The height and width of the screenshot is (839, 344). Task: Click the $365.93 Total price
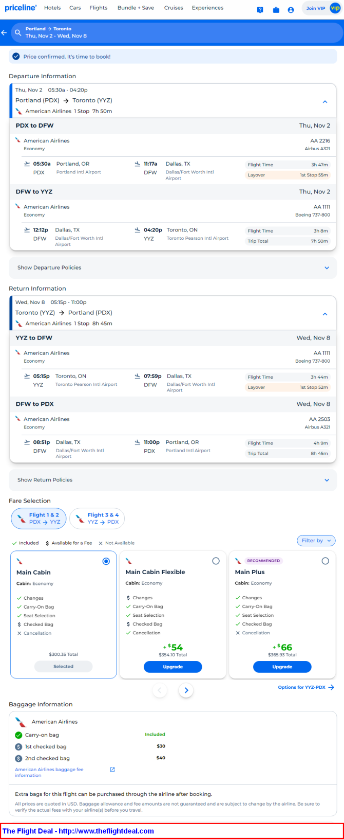click(282, 655)
